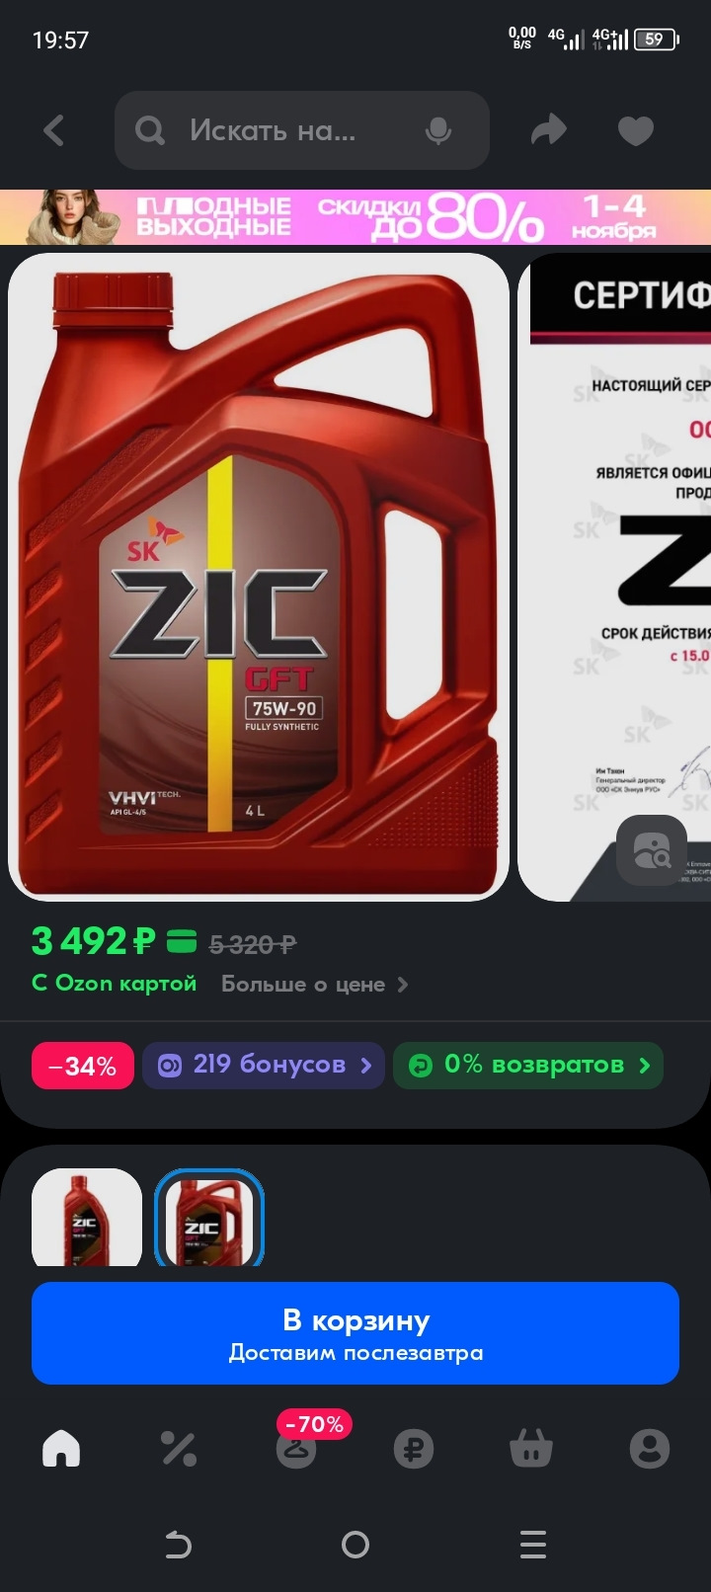Tap the back arrow icon

tap(54, 130)
